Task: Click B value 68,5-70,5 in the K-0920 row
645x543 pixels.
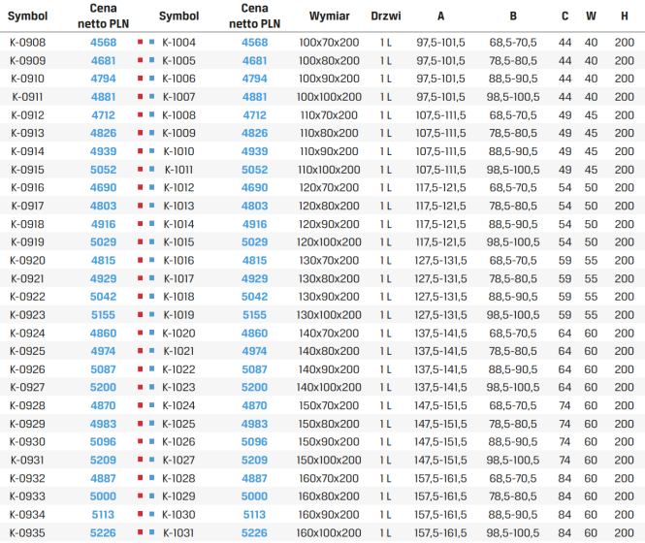Action: (513, 261)
